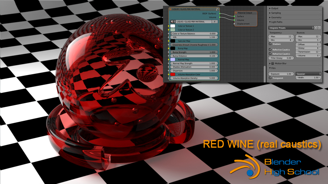Toggle Refractive Caustics checkbox
This screenshot has width=328, height=184.
coord(270,53)
